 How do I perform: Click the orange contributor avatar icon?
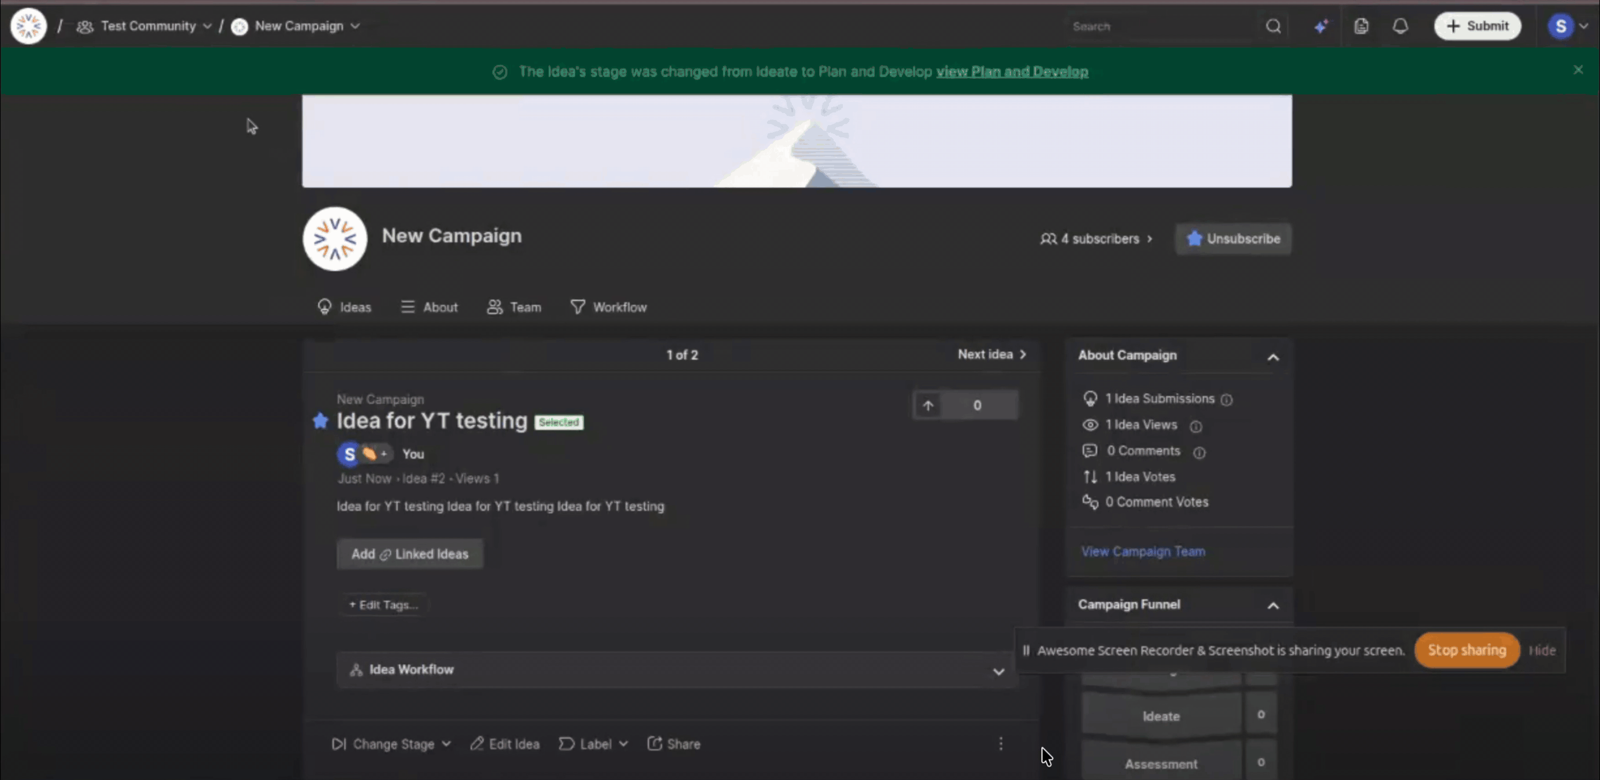[x=370, y=454]
